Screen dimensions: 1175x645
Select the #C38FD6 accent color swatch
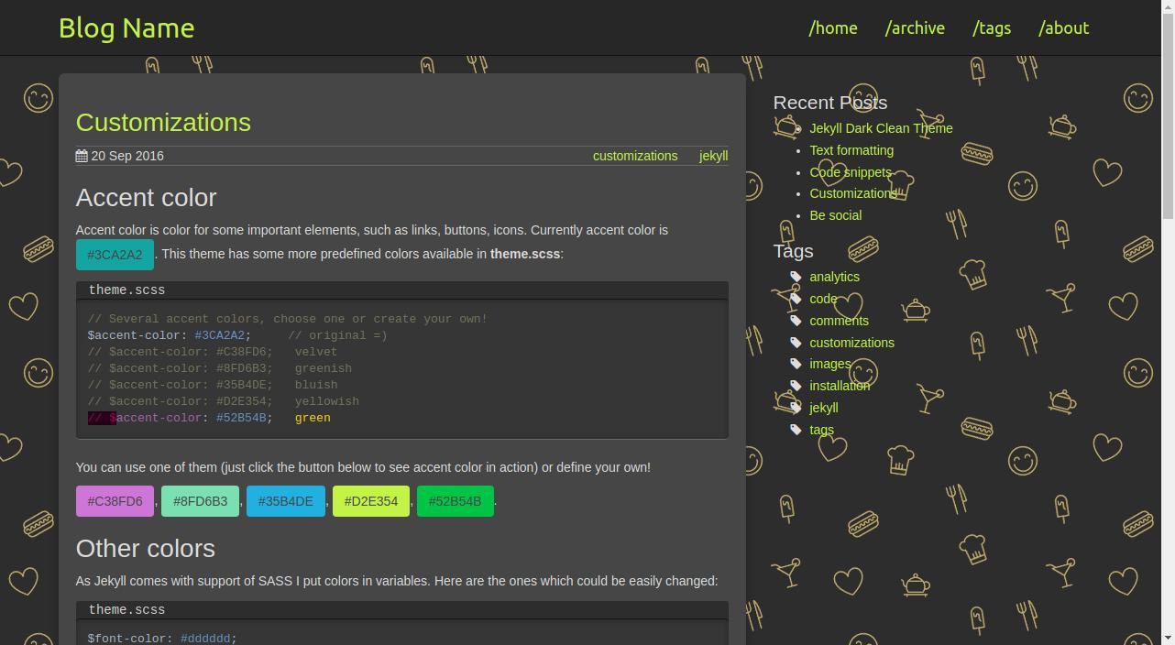(x=115, y=501)
